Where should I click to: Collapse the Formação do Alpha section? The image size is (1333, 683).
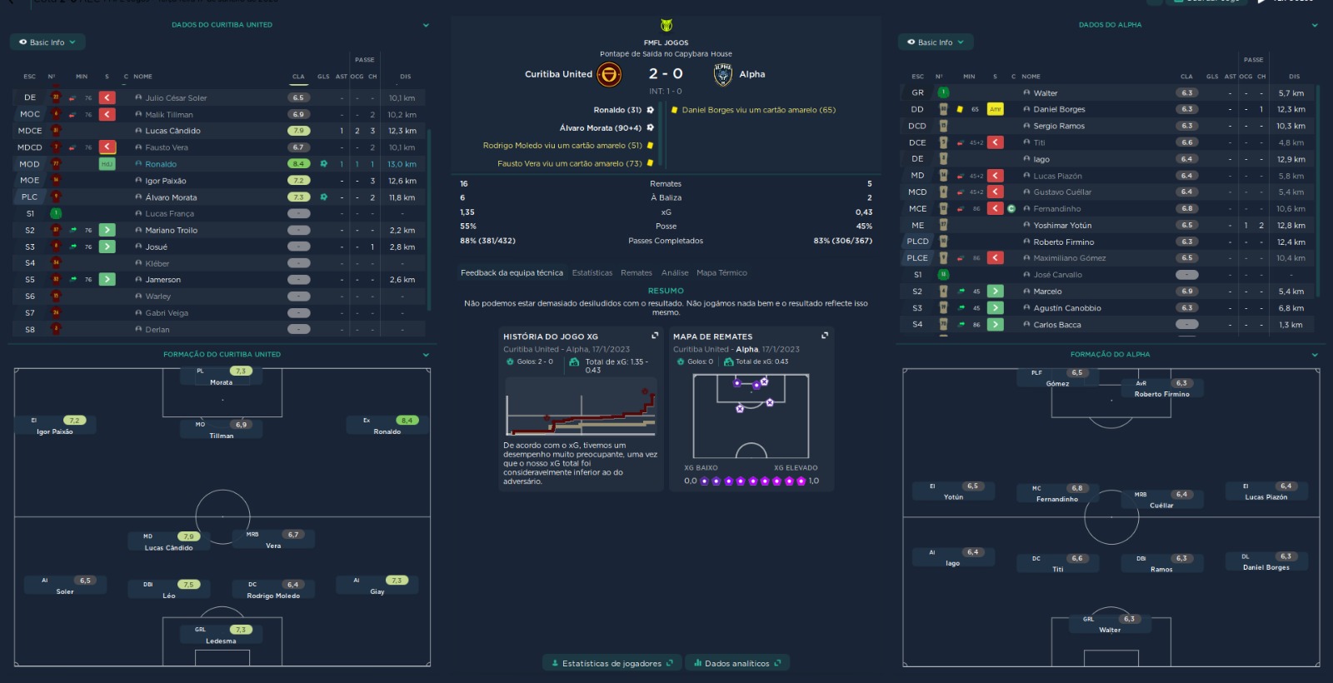[x=1315, y=355]
